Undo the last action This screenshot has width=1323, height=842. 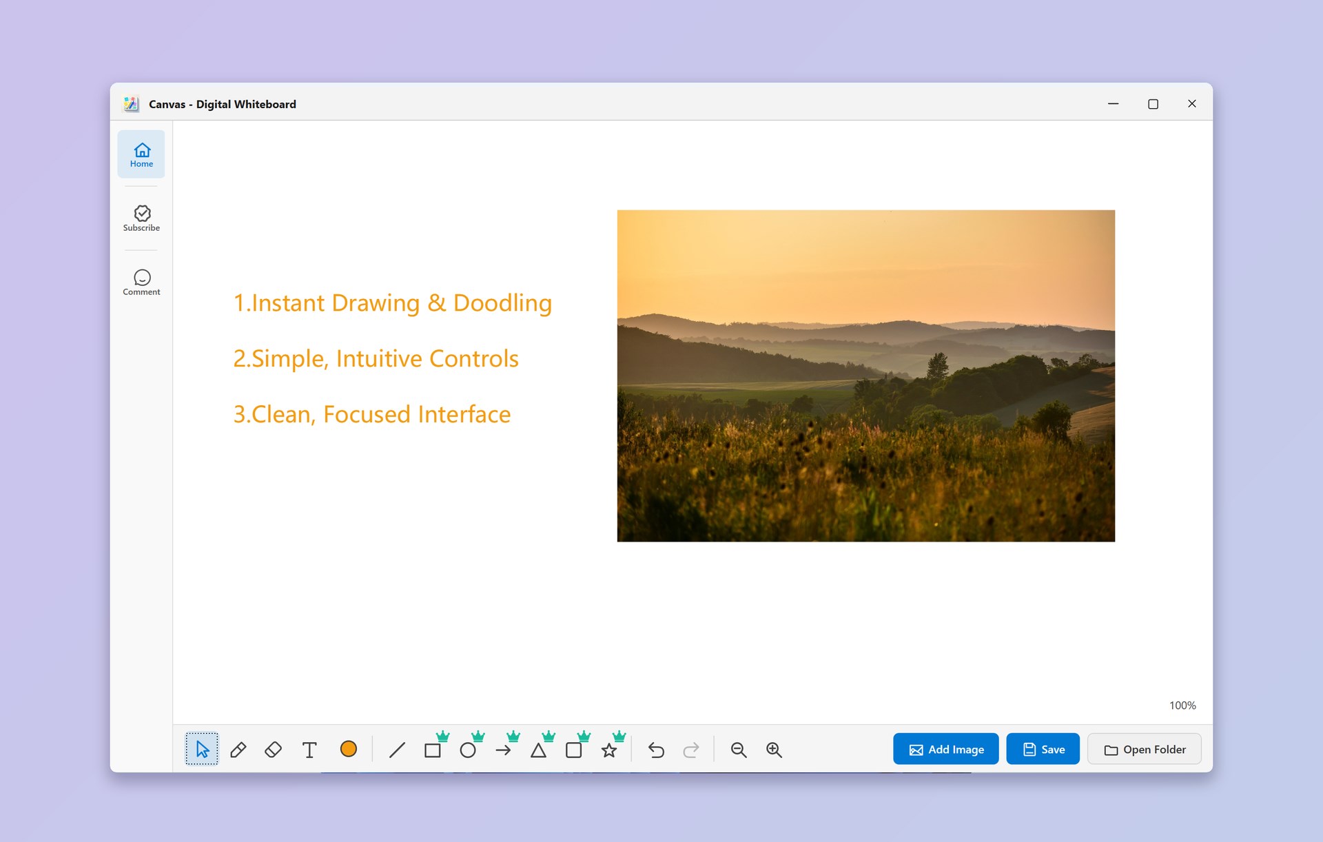656,750
